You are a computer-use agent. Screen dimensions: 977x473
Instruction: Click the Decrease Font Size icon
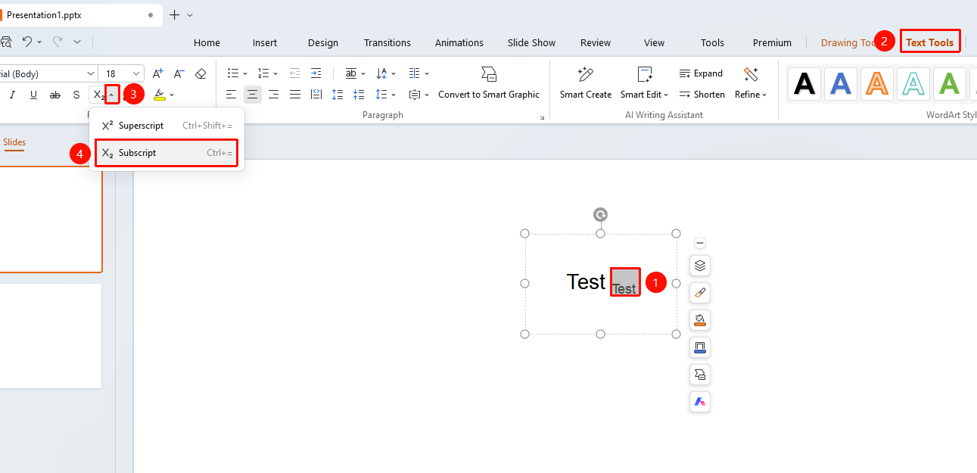coord(179,73)
